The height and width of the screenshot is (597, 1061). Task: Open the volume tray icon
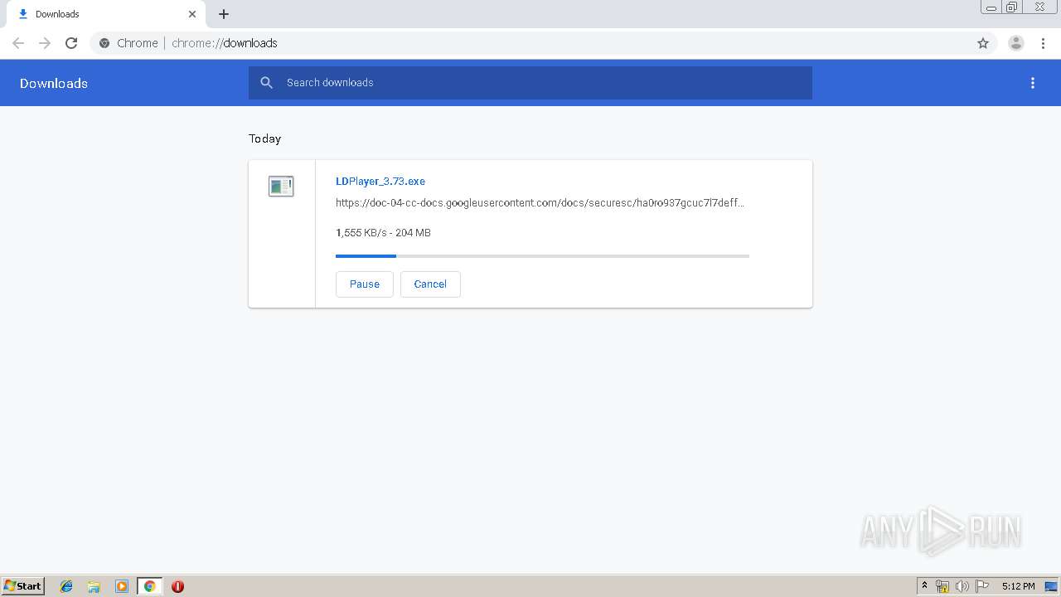pyautogui.click(x=962, y=586)
